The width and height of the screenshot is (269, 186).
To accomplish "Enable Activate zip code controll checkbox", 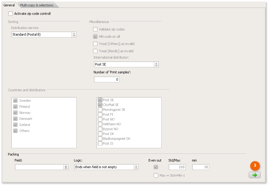I will (x=11, y=14).
